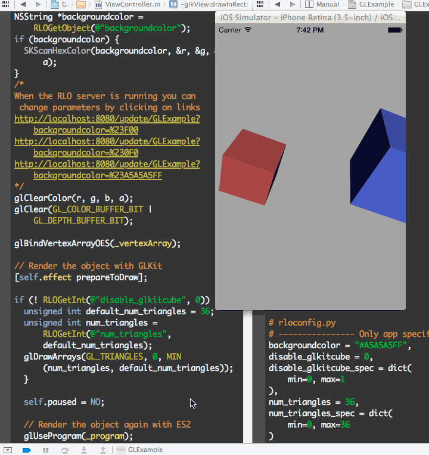The image size is (429, 455).
Task: Go forward in the assistant editor's history
Action: (292, 4)
